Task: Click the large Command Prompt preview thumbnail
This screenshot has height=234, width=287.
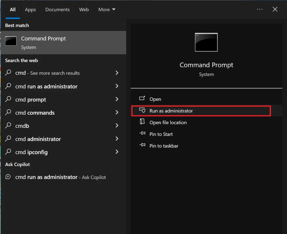Action: coord(206,42)
